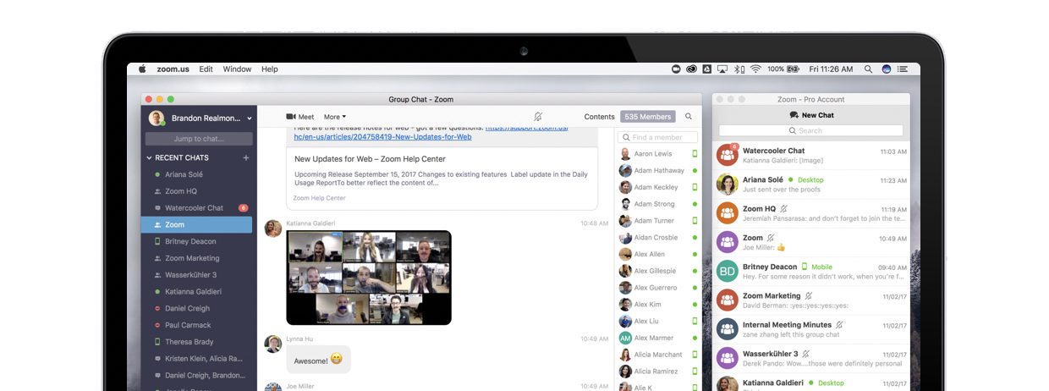The width and height of the screenshot is (1049, 391).
Task: Open the shared meeting screenshot thumbnail
Action: pos(369,278)
